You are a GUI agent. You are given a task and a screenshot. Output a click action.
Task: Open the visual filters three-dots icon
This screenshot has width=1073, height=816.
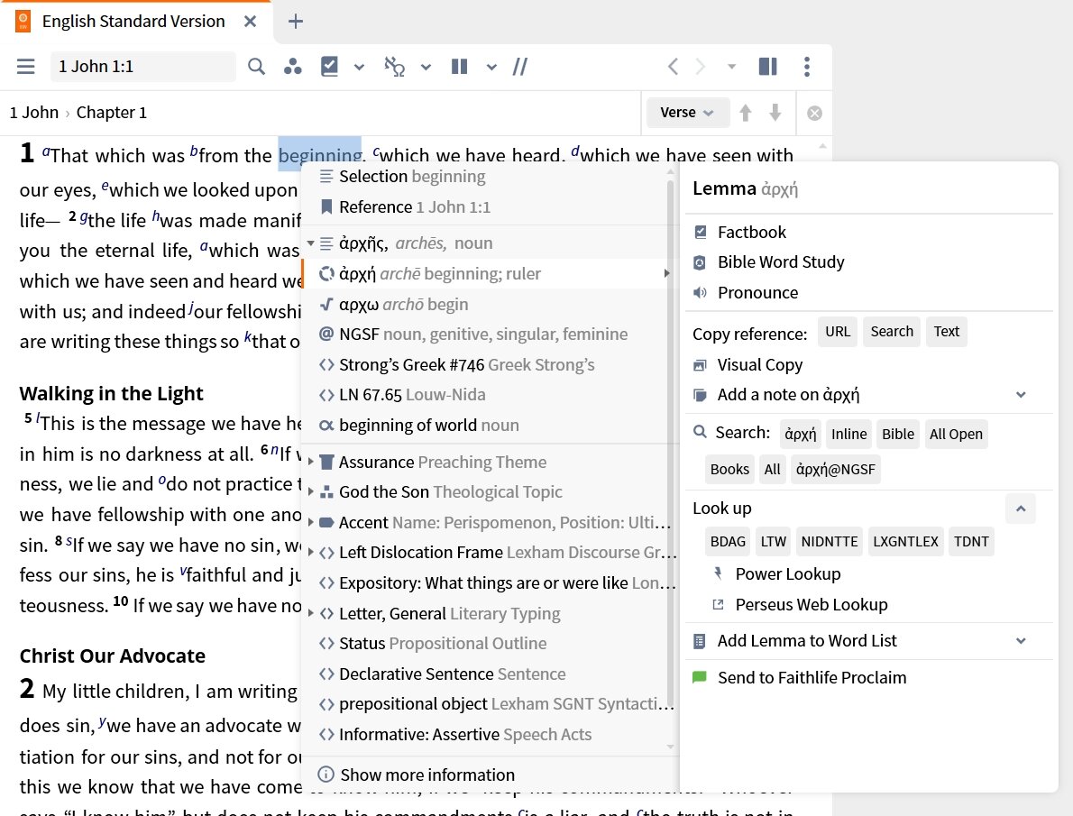[x=292, y=67]
